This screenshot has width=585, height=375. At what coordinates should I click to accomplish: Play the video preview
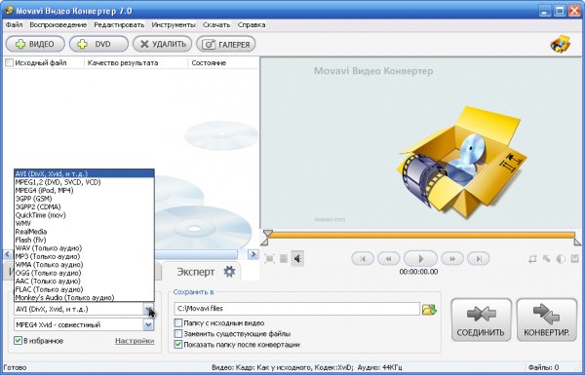click(x=420, y=258)
